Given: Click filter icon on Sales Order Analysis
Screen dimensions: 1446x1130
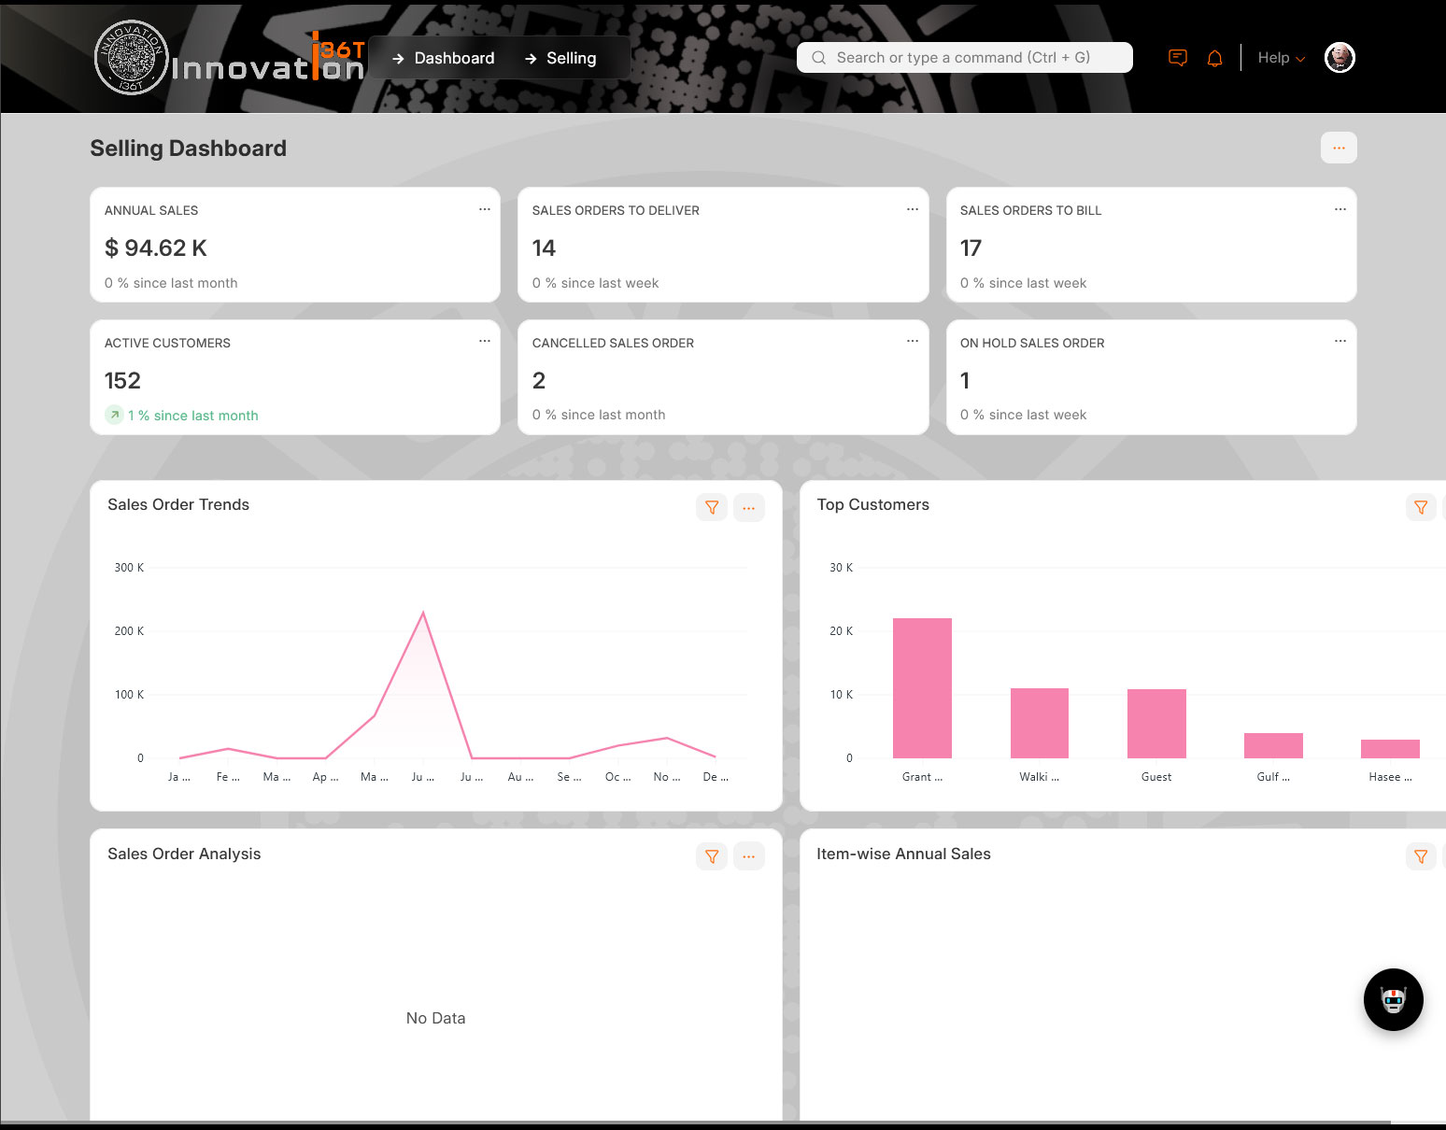Looking at the screenshot, I should 712,856.
